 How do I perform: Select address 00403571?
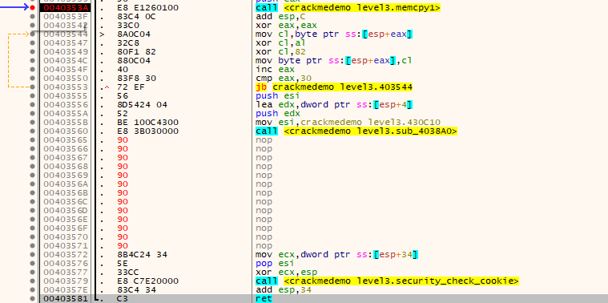[x=65, y=245]
